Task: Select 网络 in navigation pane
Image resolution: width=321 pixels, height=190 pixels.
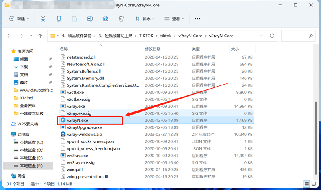Action: pos(21,176)
